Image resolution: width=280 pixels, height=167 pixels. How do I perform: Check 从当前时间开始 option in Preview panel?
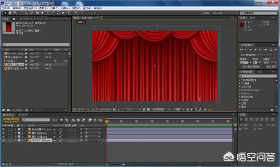click(241, 67)
